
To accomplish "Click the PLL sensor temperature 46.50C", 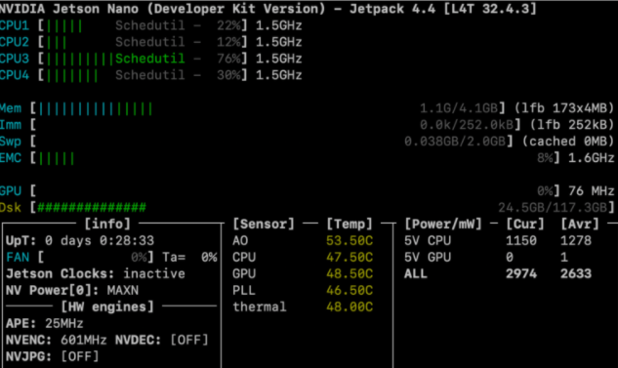I will [350, 290].
